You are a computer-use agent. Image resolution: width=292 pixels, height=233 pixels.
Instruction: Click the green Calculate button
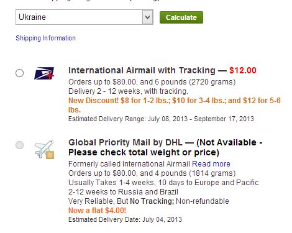coord(181,17)
